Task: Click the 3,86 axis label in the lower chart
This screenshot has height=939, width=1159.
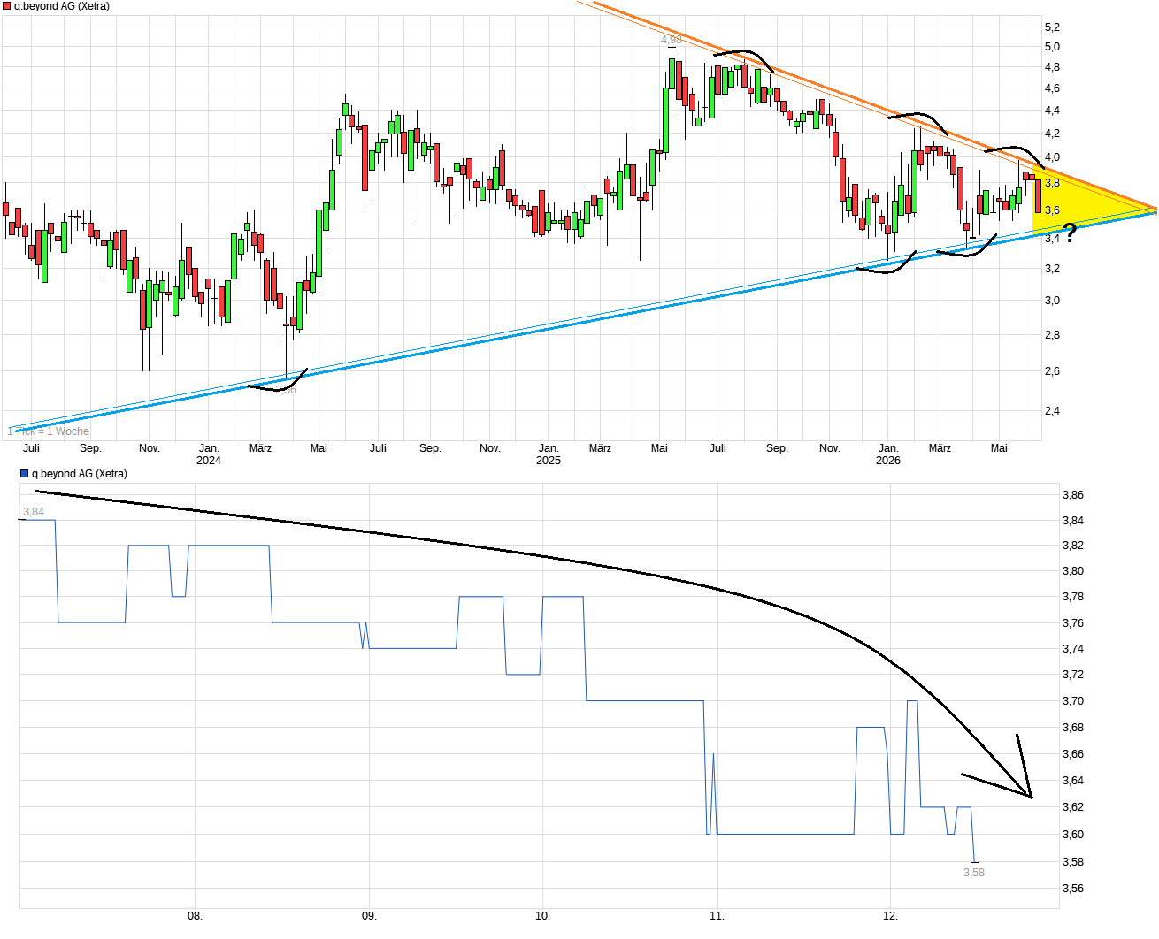Action: (x=1072, y=495)
